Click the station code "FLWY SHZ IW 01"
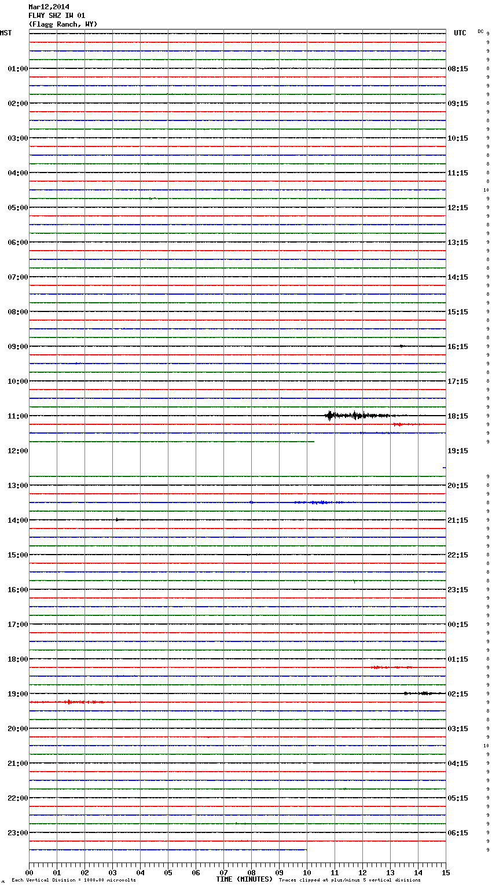 (x=57, y=16)
